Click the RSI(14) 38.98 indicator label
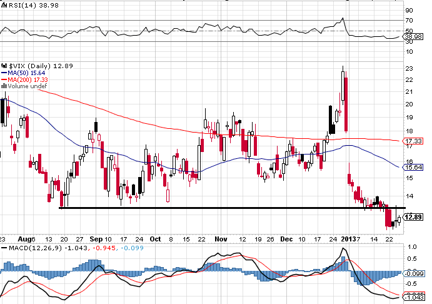This screenshot has width=432, height=304. (34, 5)
